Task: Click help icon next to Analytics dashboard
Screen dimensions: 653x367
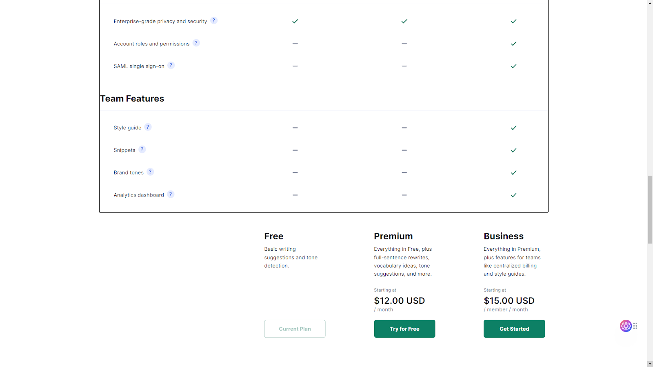Action: tap(171, 194)
